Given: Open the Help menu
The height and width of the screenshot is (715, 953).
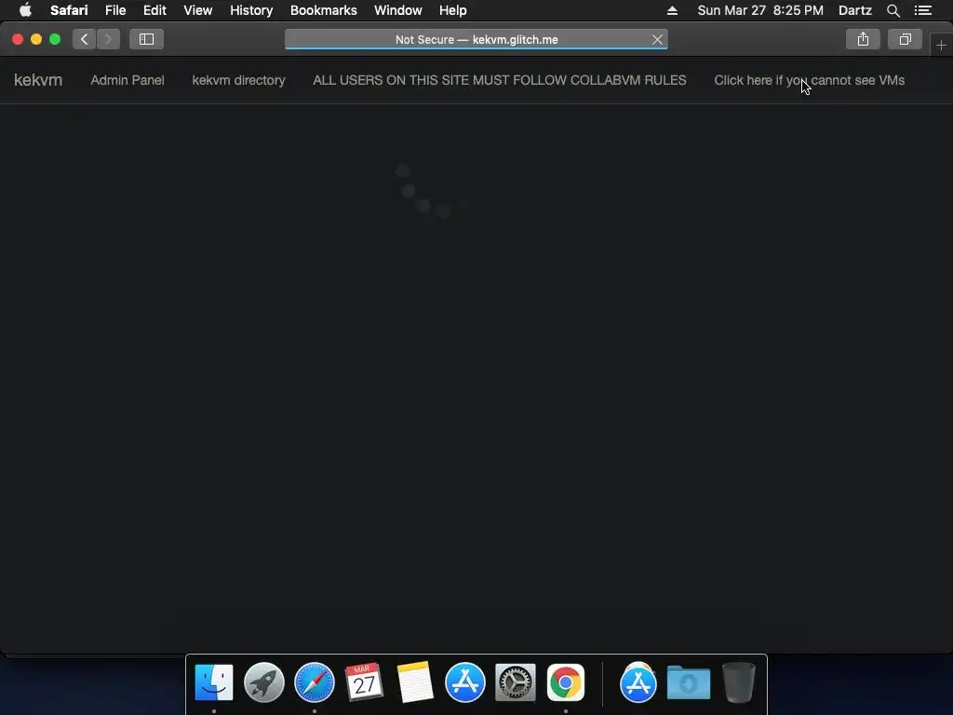Looking at the screenshot, I should 453,10.
